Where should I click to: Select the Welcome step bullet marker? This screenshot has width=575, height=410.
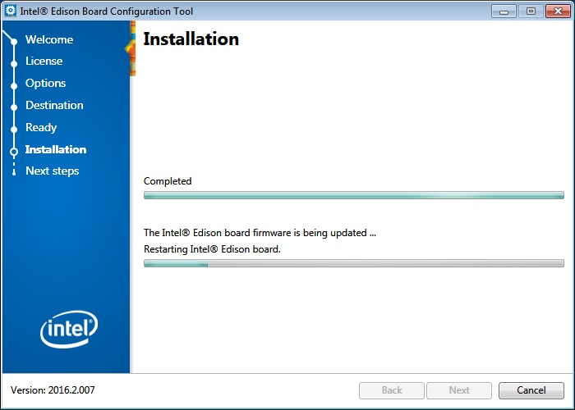[x=14, y=41]
